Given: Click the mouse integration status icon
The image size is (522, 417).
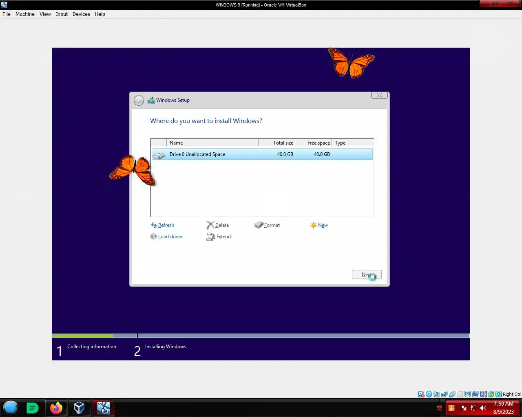Looking at the screenshot, I should [x=491, y=394].
